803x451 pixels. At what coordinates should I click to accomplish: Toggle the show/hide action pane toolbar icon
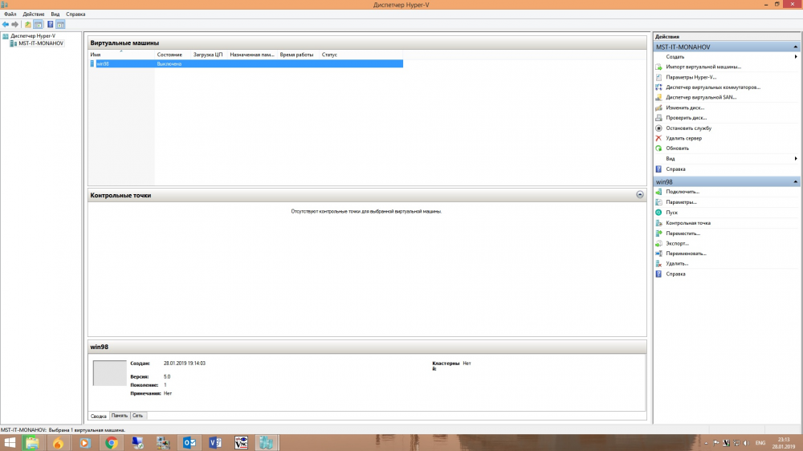(60, 25)
